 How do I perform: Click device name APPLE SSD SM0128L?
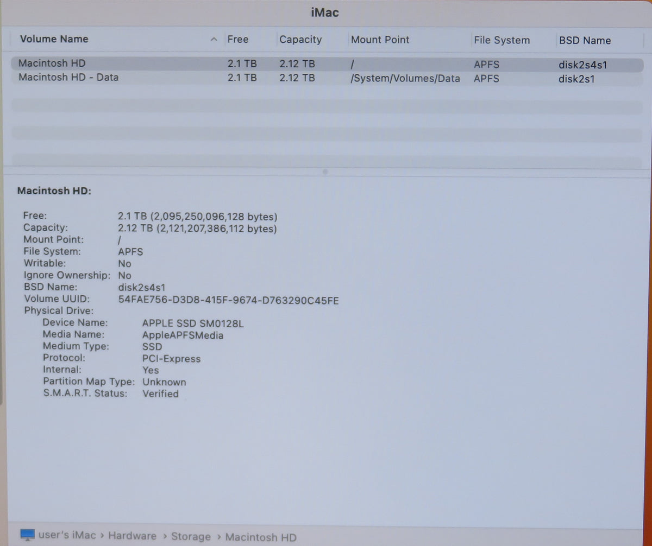click(x=193, y=324)
